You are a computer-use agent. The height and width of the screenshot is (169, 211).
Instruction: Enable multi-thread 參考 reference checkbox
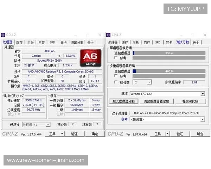tap(116, 76)
